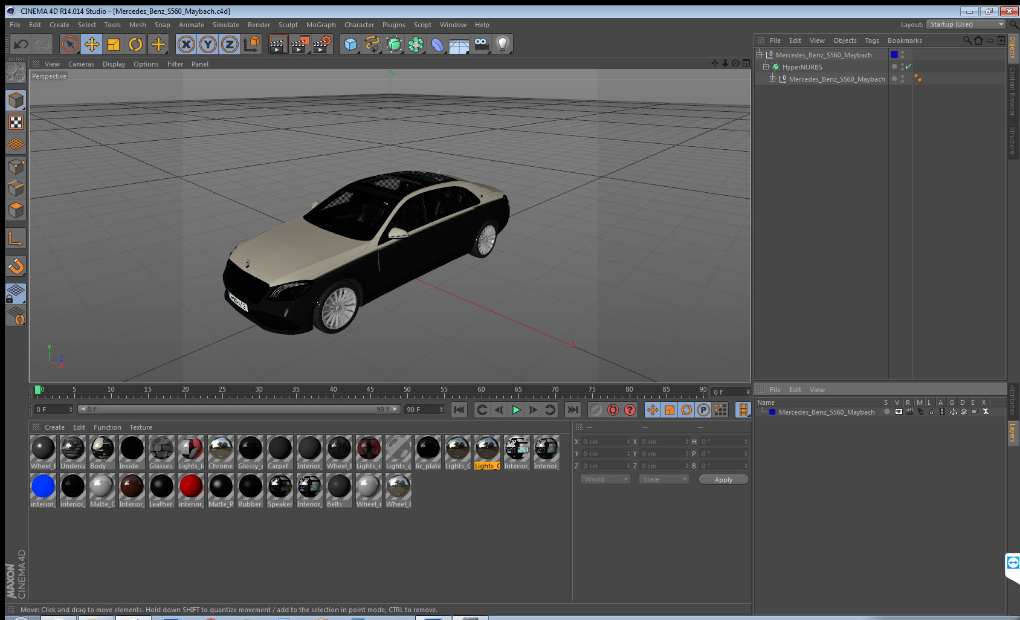Go to start of animation
The height and width of the screenshot is (620, 1020).
coord(459,410)
